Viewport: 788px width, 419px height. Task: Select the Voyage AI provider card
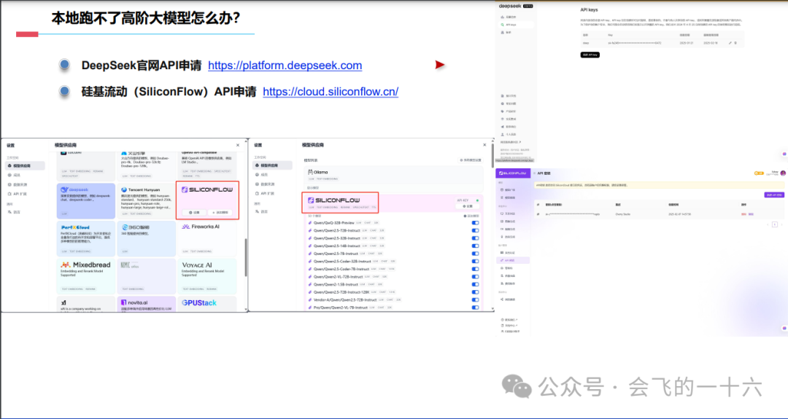tap(207, 276)
